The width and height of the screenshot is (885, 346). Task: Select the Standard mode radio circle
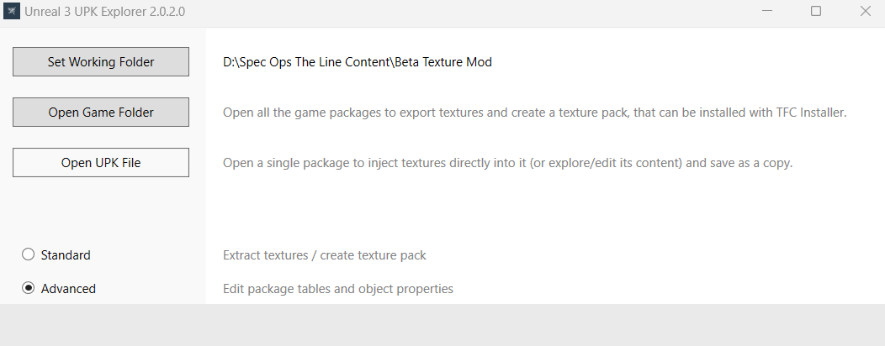[x=28, y=254]
